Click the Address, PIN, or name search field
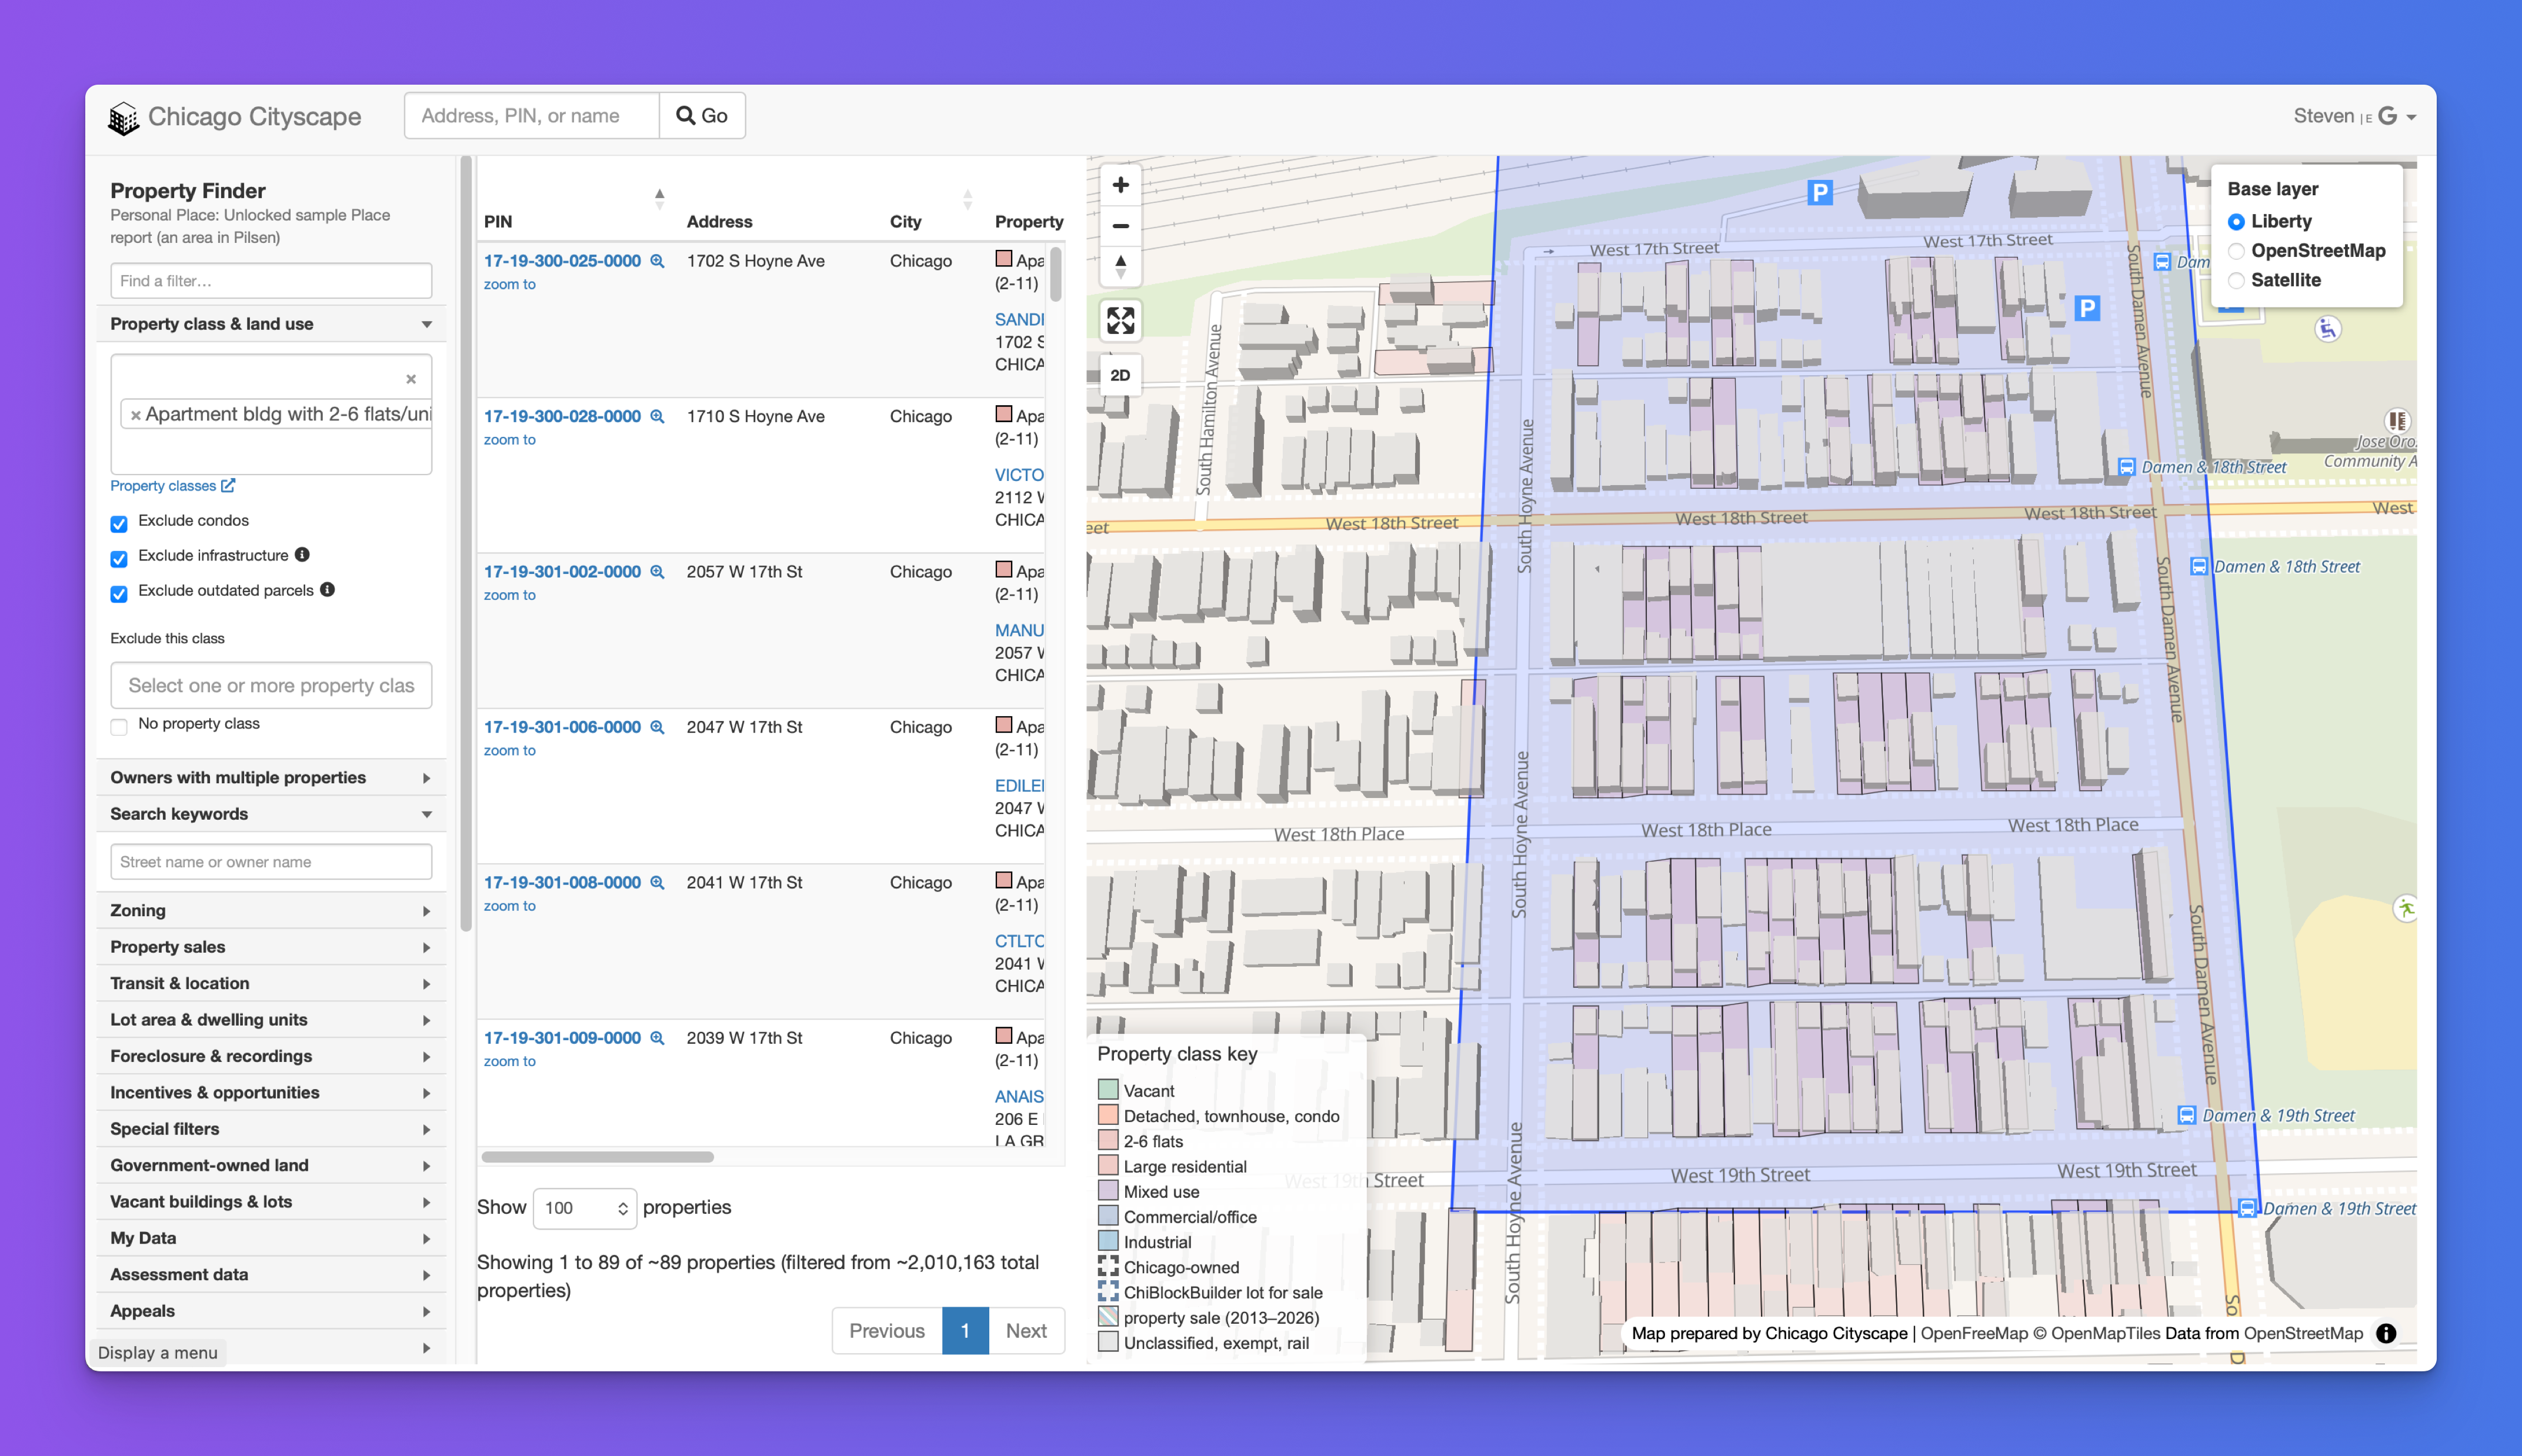The image size is (2522, 1456). [531, 115]
